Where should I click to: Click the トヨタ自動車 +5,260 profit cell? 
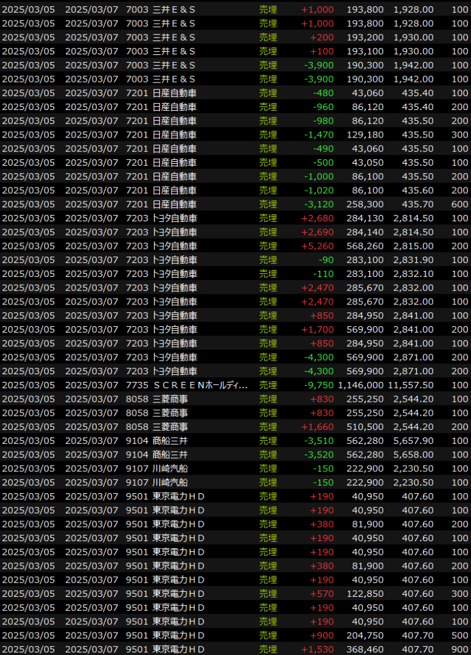coord(317,246)
